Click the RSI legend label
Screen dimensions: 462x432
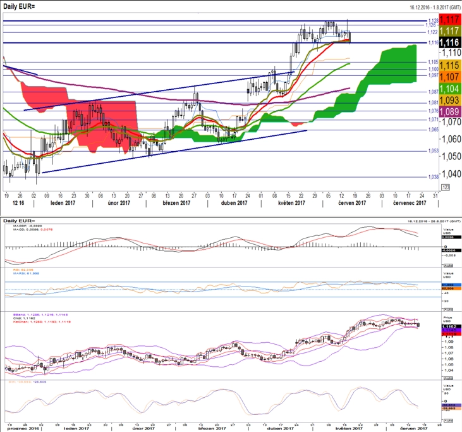[23, 270]
